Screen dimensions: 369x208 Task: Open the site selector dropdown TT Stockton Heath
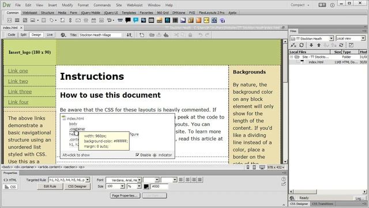[x=312, y=39]
